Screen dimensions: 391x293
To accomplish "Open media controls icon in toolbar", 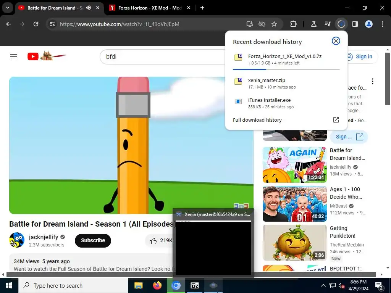I will click(x=327, y=24).
